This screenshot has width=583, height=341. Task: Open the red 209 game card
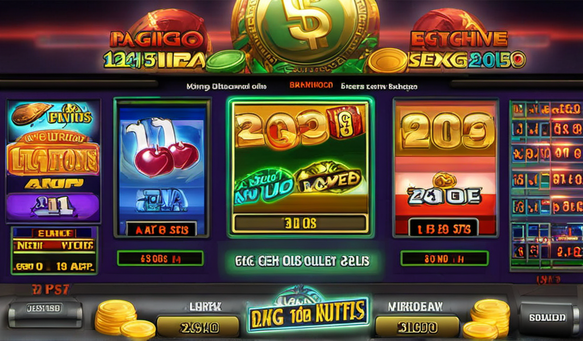(445, 168)
